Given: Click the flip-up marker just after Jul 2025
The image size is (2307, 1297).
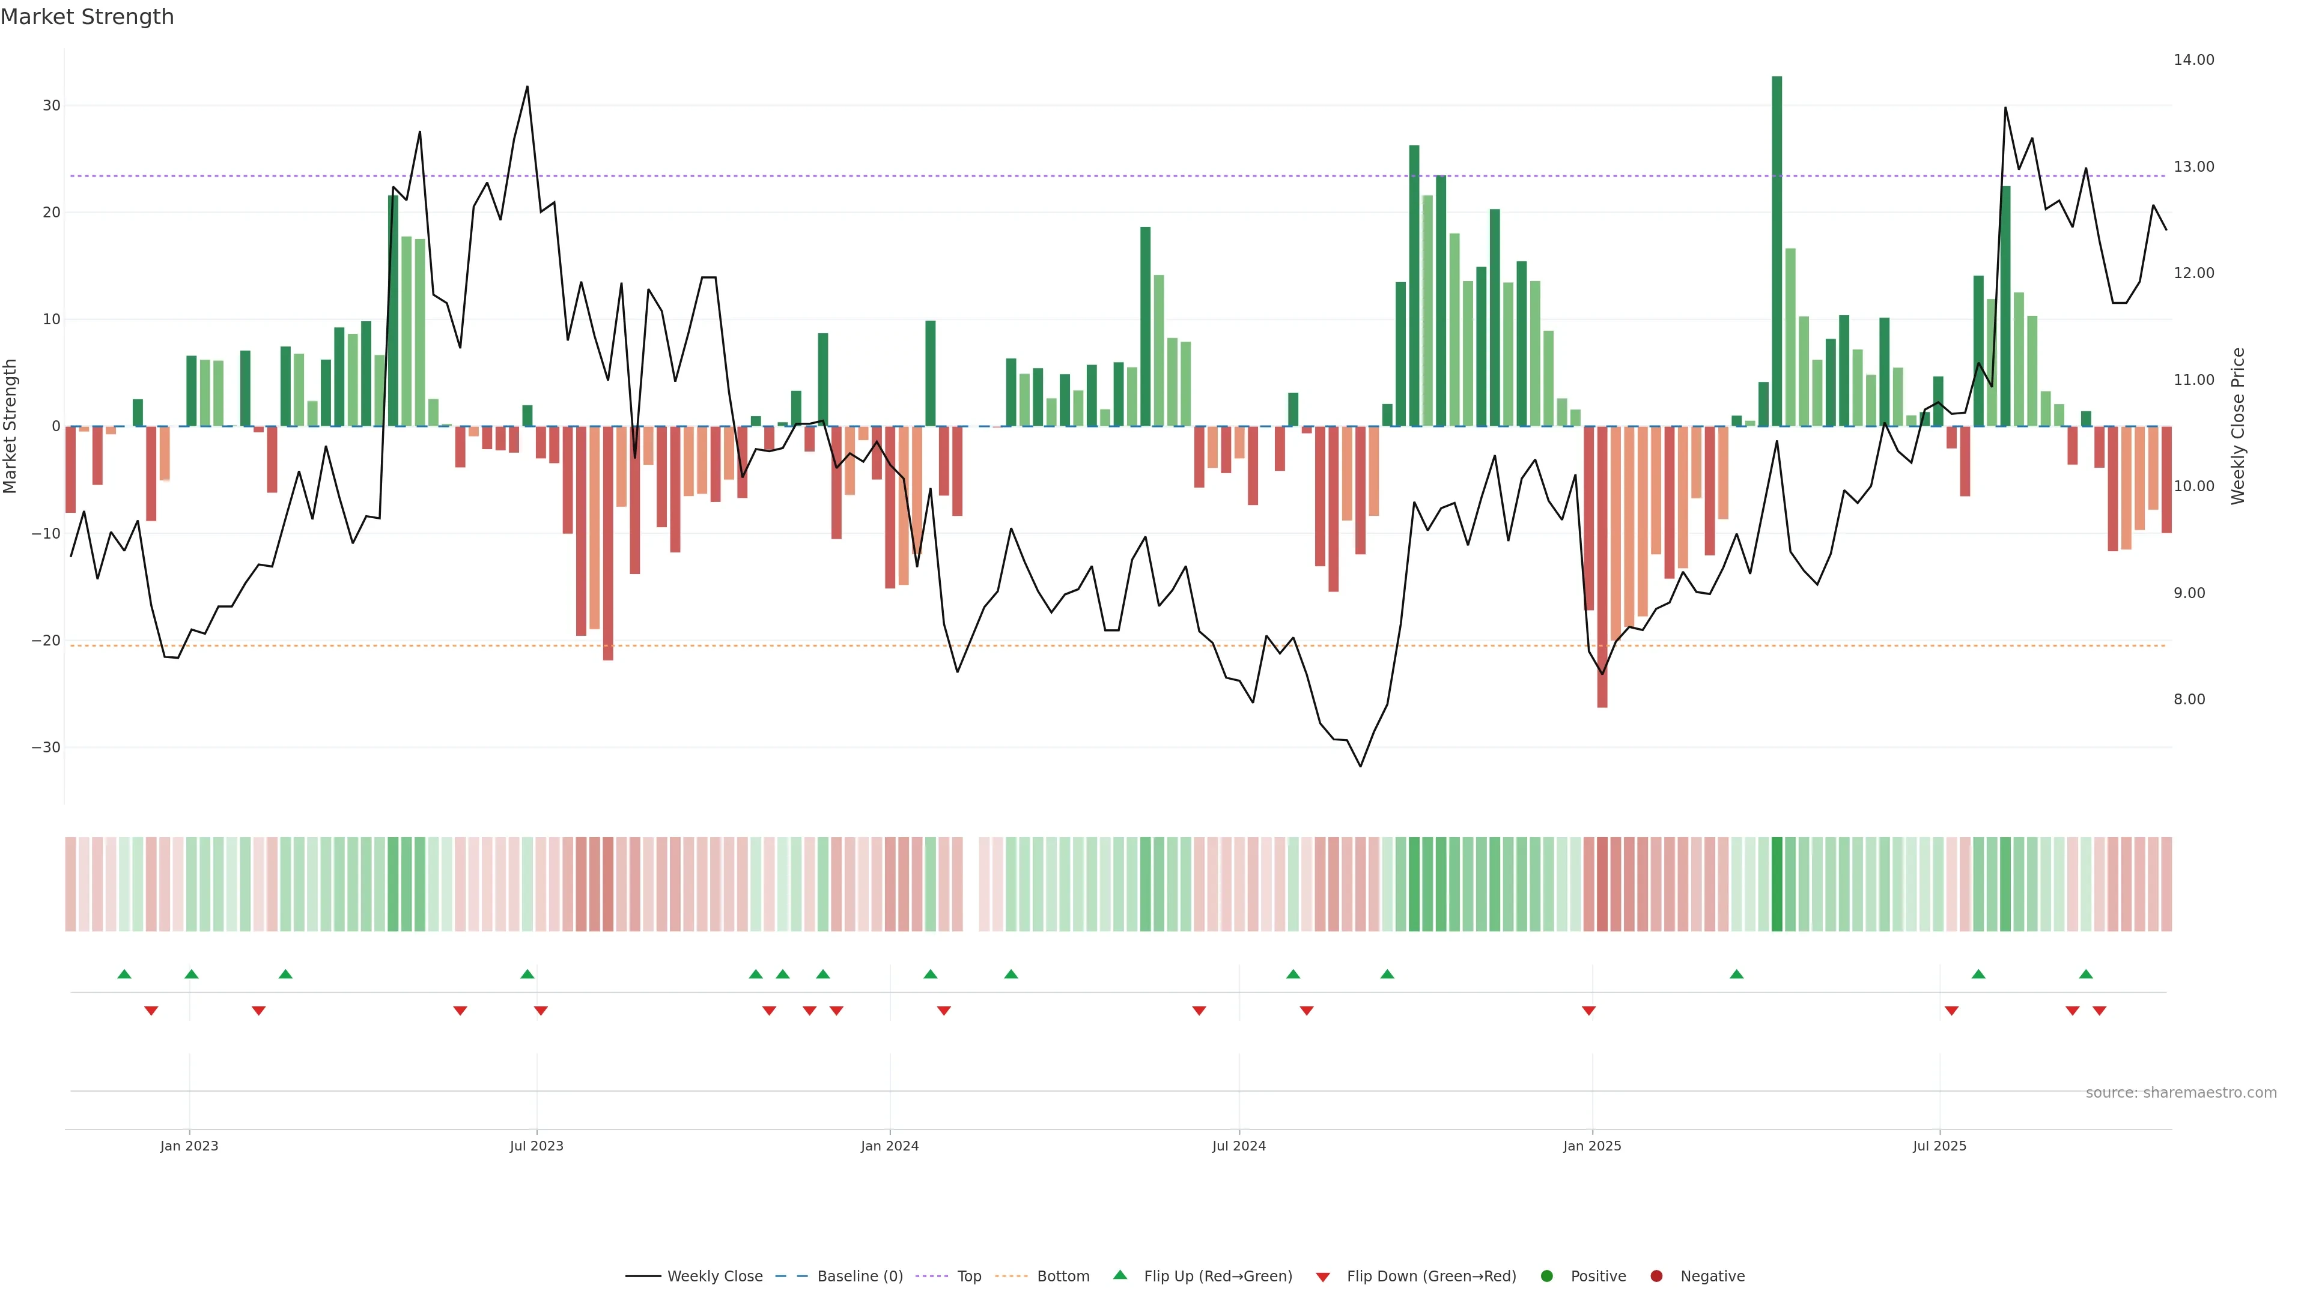Looking at the screenshot, I should [x=1978, y=974].
